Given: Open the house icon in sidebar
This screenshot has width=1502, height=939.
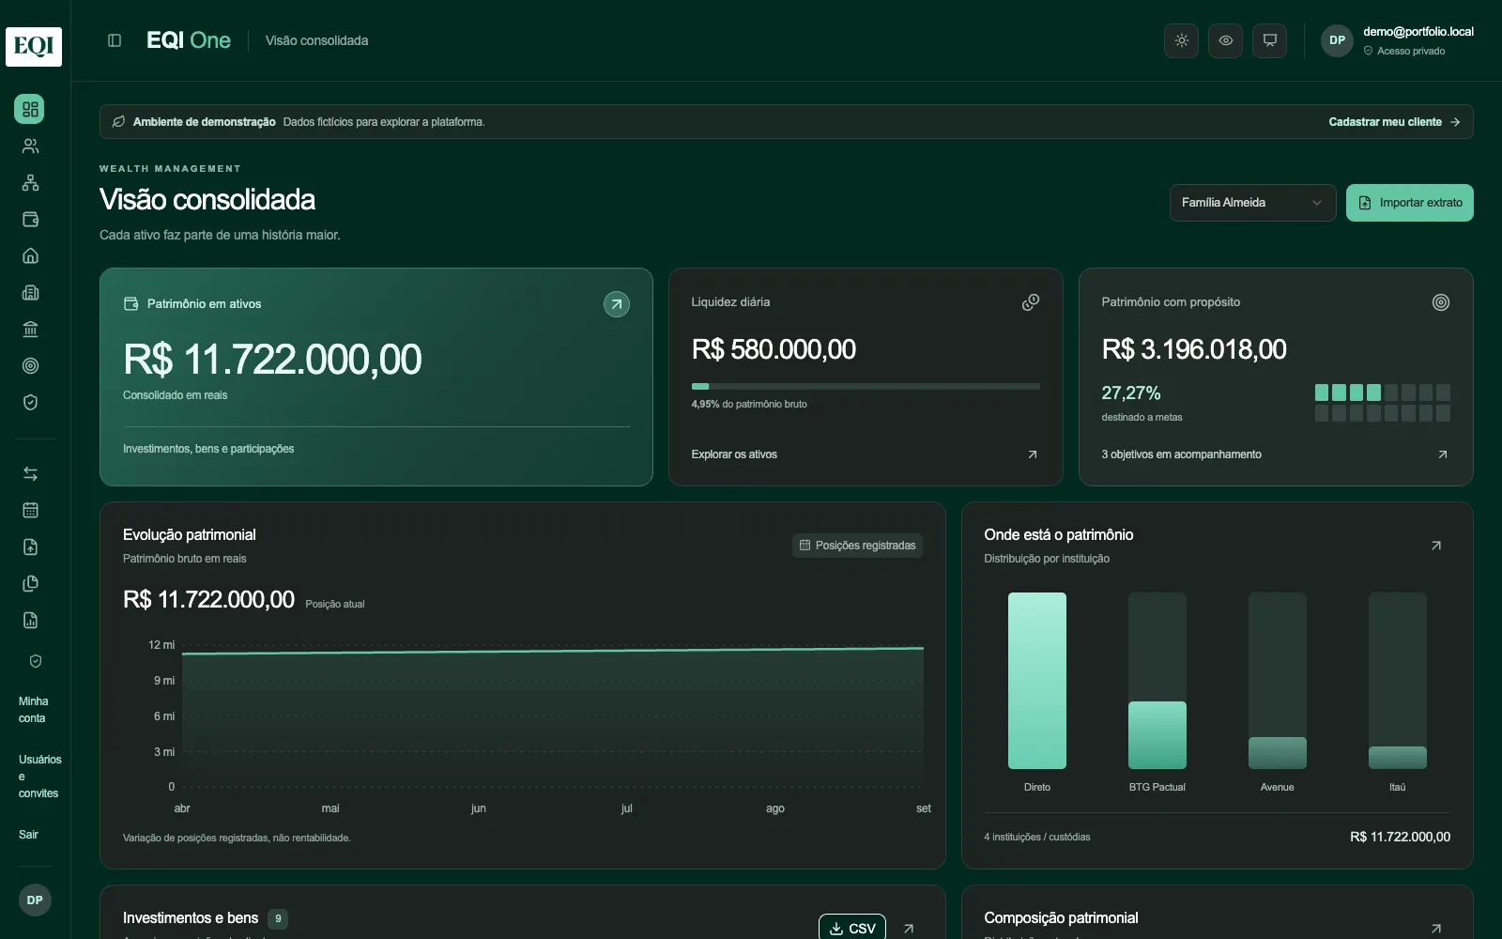Looking at the screenshot, I should 30,255.
